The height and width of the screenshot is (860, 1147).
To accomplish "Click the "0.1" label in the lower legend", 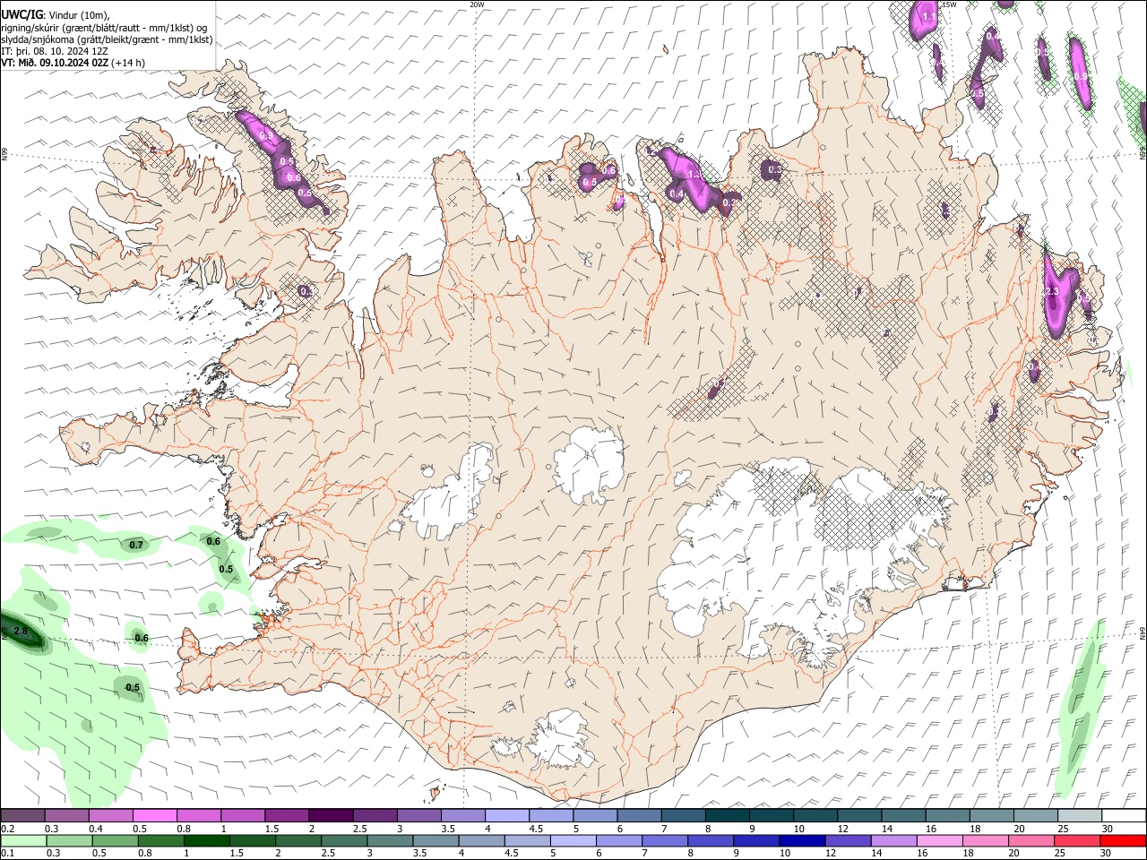I will [8, 853].
